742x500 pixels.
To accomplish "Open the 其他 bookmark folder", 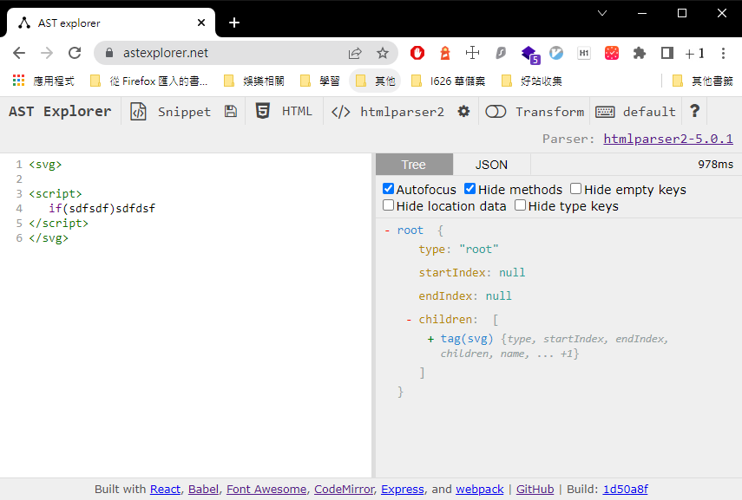I will (x=375, y=81).
